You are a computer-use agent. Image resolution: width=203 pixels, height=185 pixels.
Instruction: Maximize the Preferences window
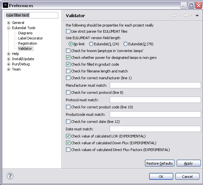(x=191, y=5)
